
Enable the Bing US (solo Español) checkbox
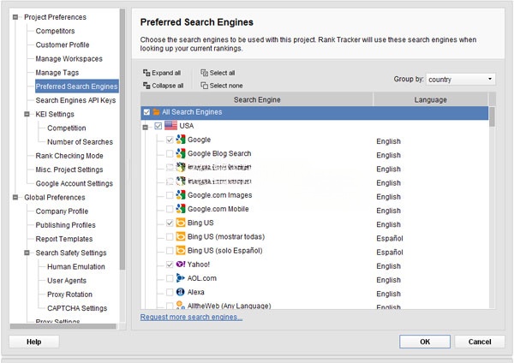(170, 251)
